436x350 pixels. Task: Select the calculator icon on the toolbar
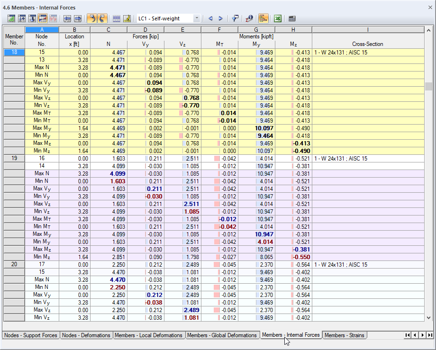291,18
